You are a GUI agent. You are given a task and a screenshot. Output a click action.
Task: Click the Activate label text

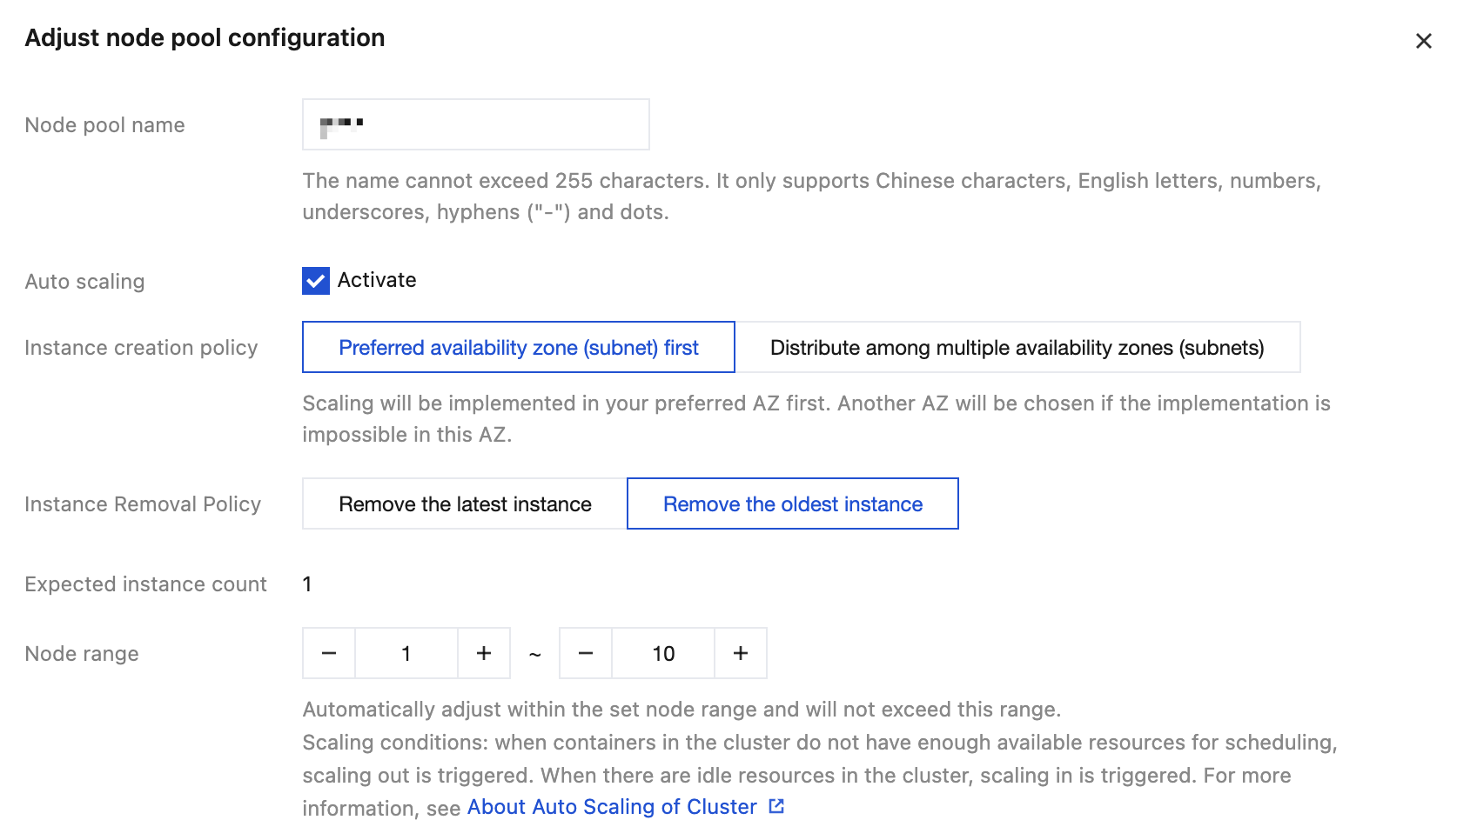click(x=377, y=280)
